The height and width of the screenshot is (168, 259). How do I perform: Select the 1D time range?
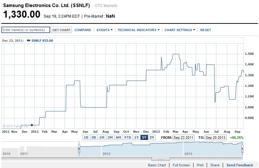pos(86,137)
